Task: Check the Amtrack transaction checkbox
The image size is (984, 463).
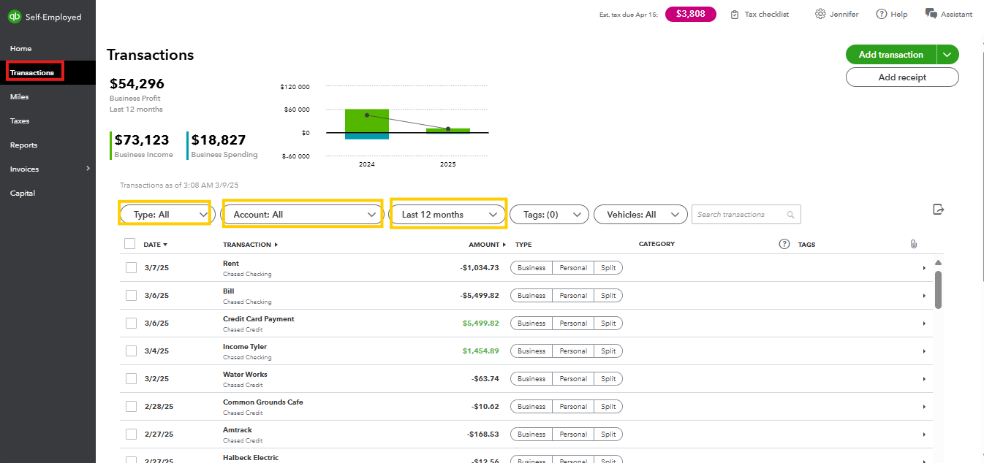Action: point(131,435)
